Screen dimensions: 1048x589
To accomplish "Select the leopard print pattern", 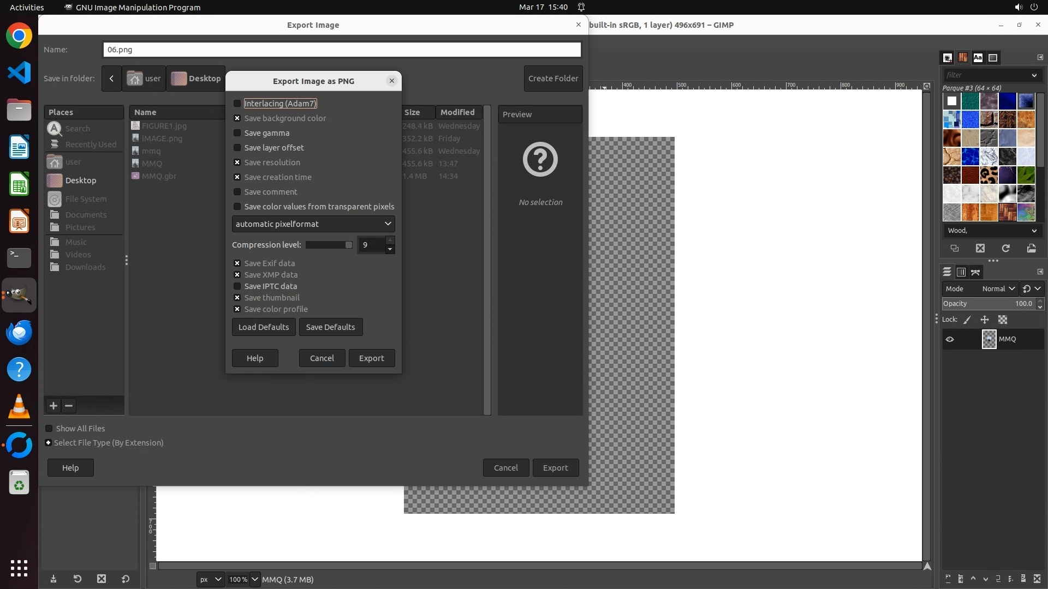I will [989, 175].
